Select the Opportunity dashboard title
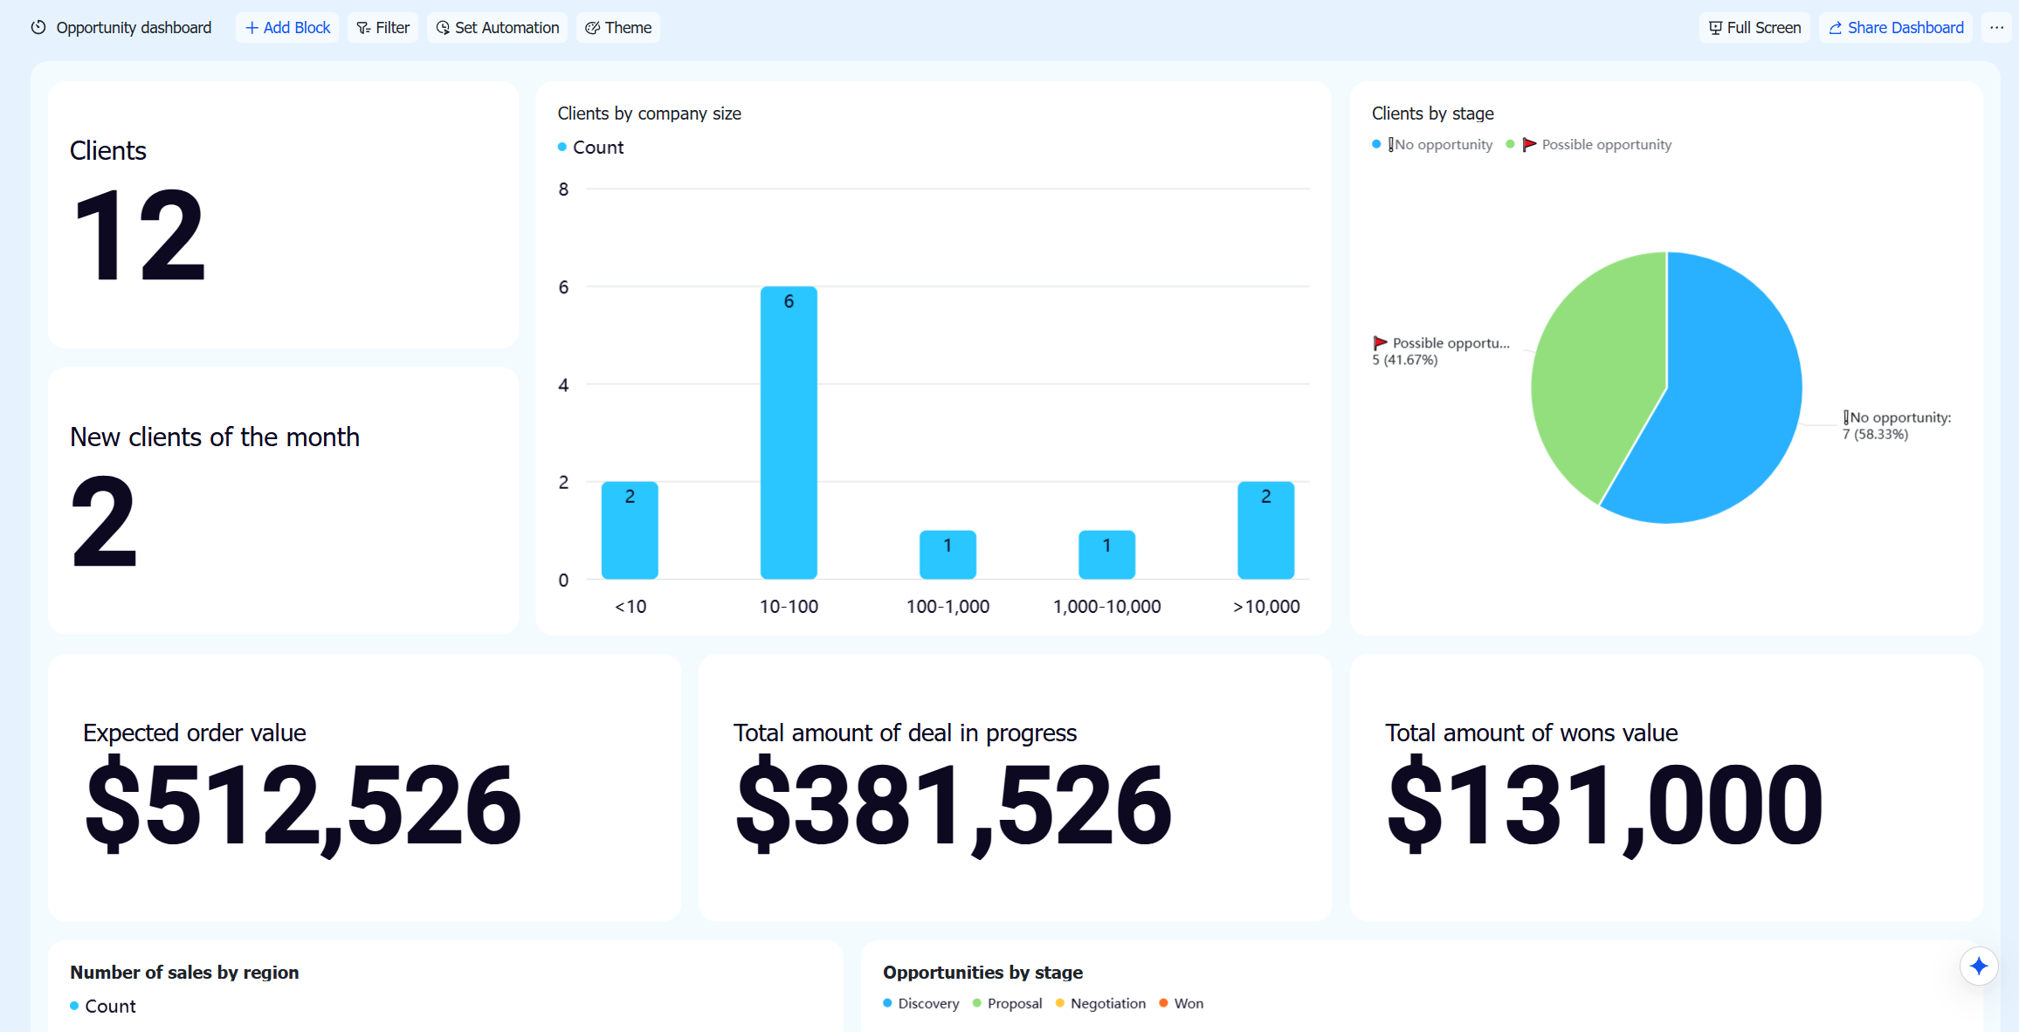 [134, 28]
